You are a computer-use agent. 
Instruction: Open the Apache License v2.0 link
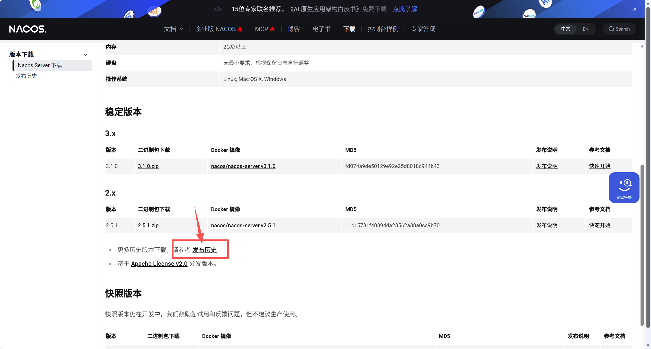[x=159, y=264]
